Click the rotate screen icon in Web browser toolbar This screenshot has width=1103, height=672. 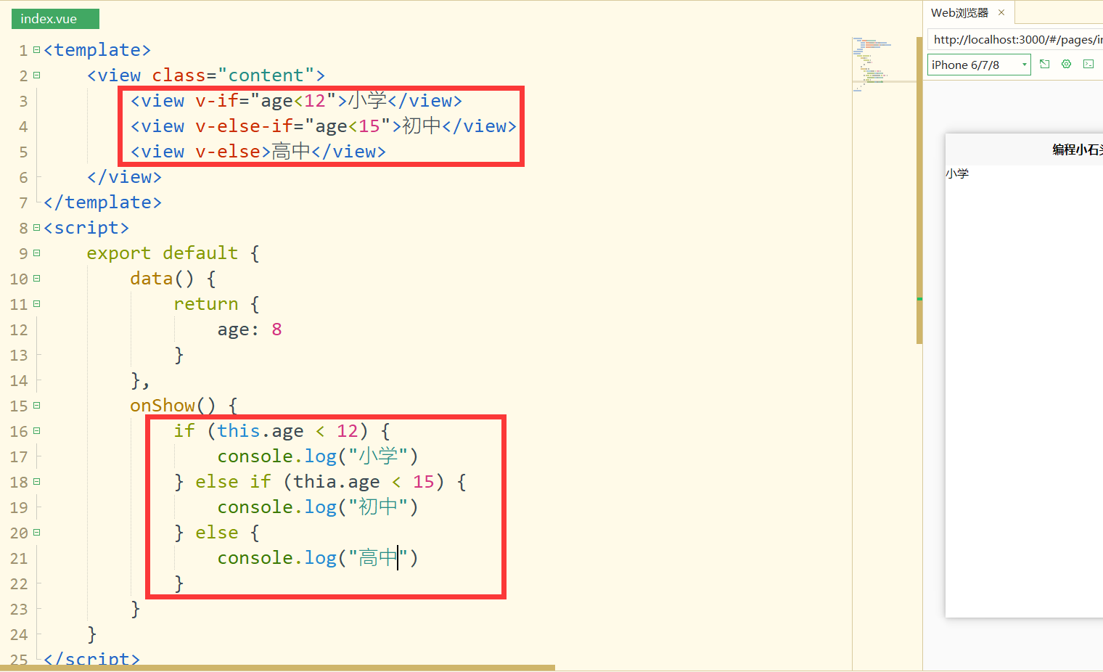point(1044,65)
